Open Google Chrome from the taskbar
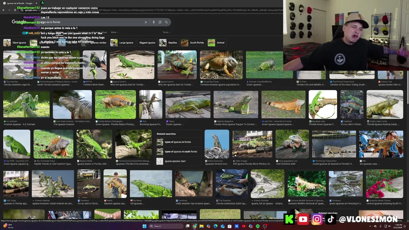409x230 pixels. (x=194, y=226)
